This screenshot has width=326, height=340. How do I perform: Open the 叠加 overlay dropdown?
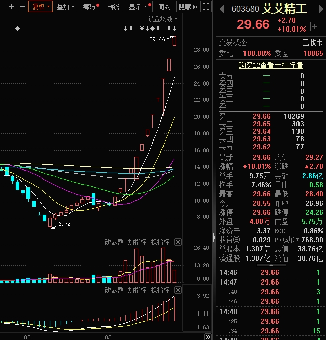point(66,7)
